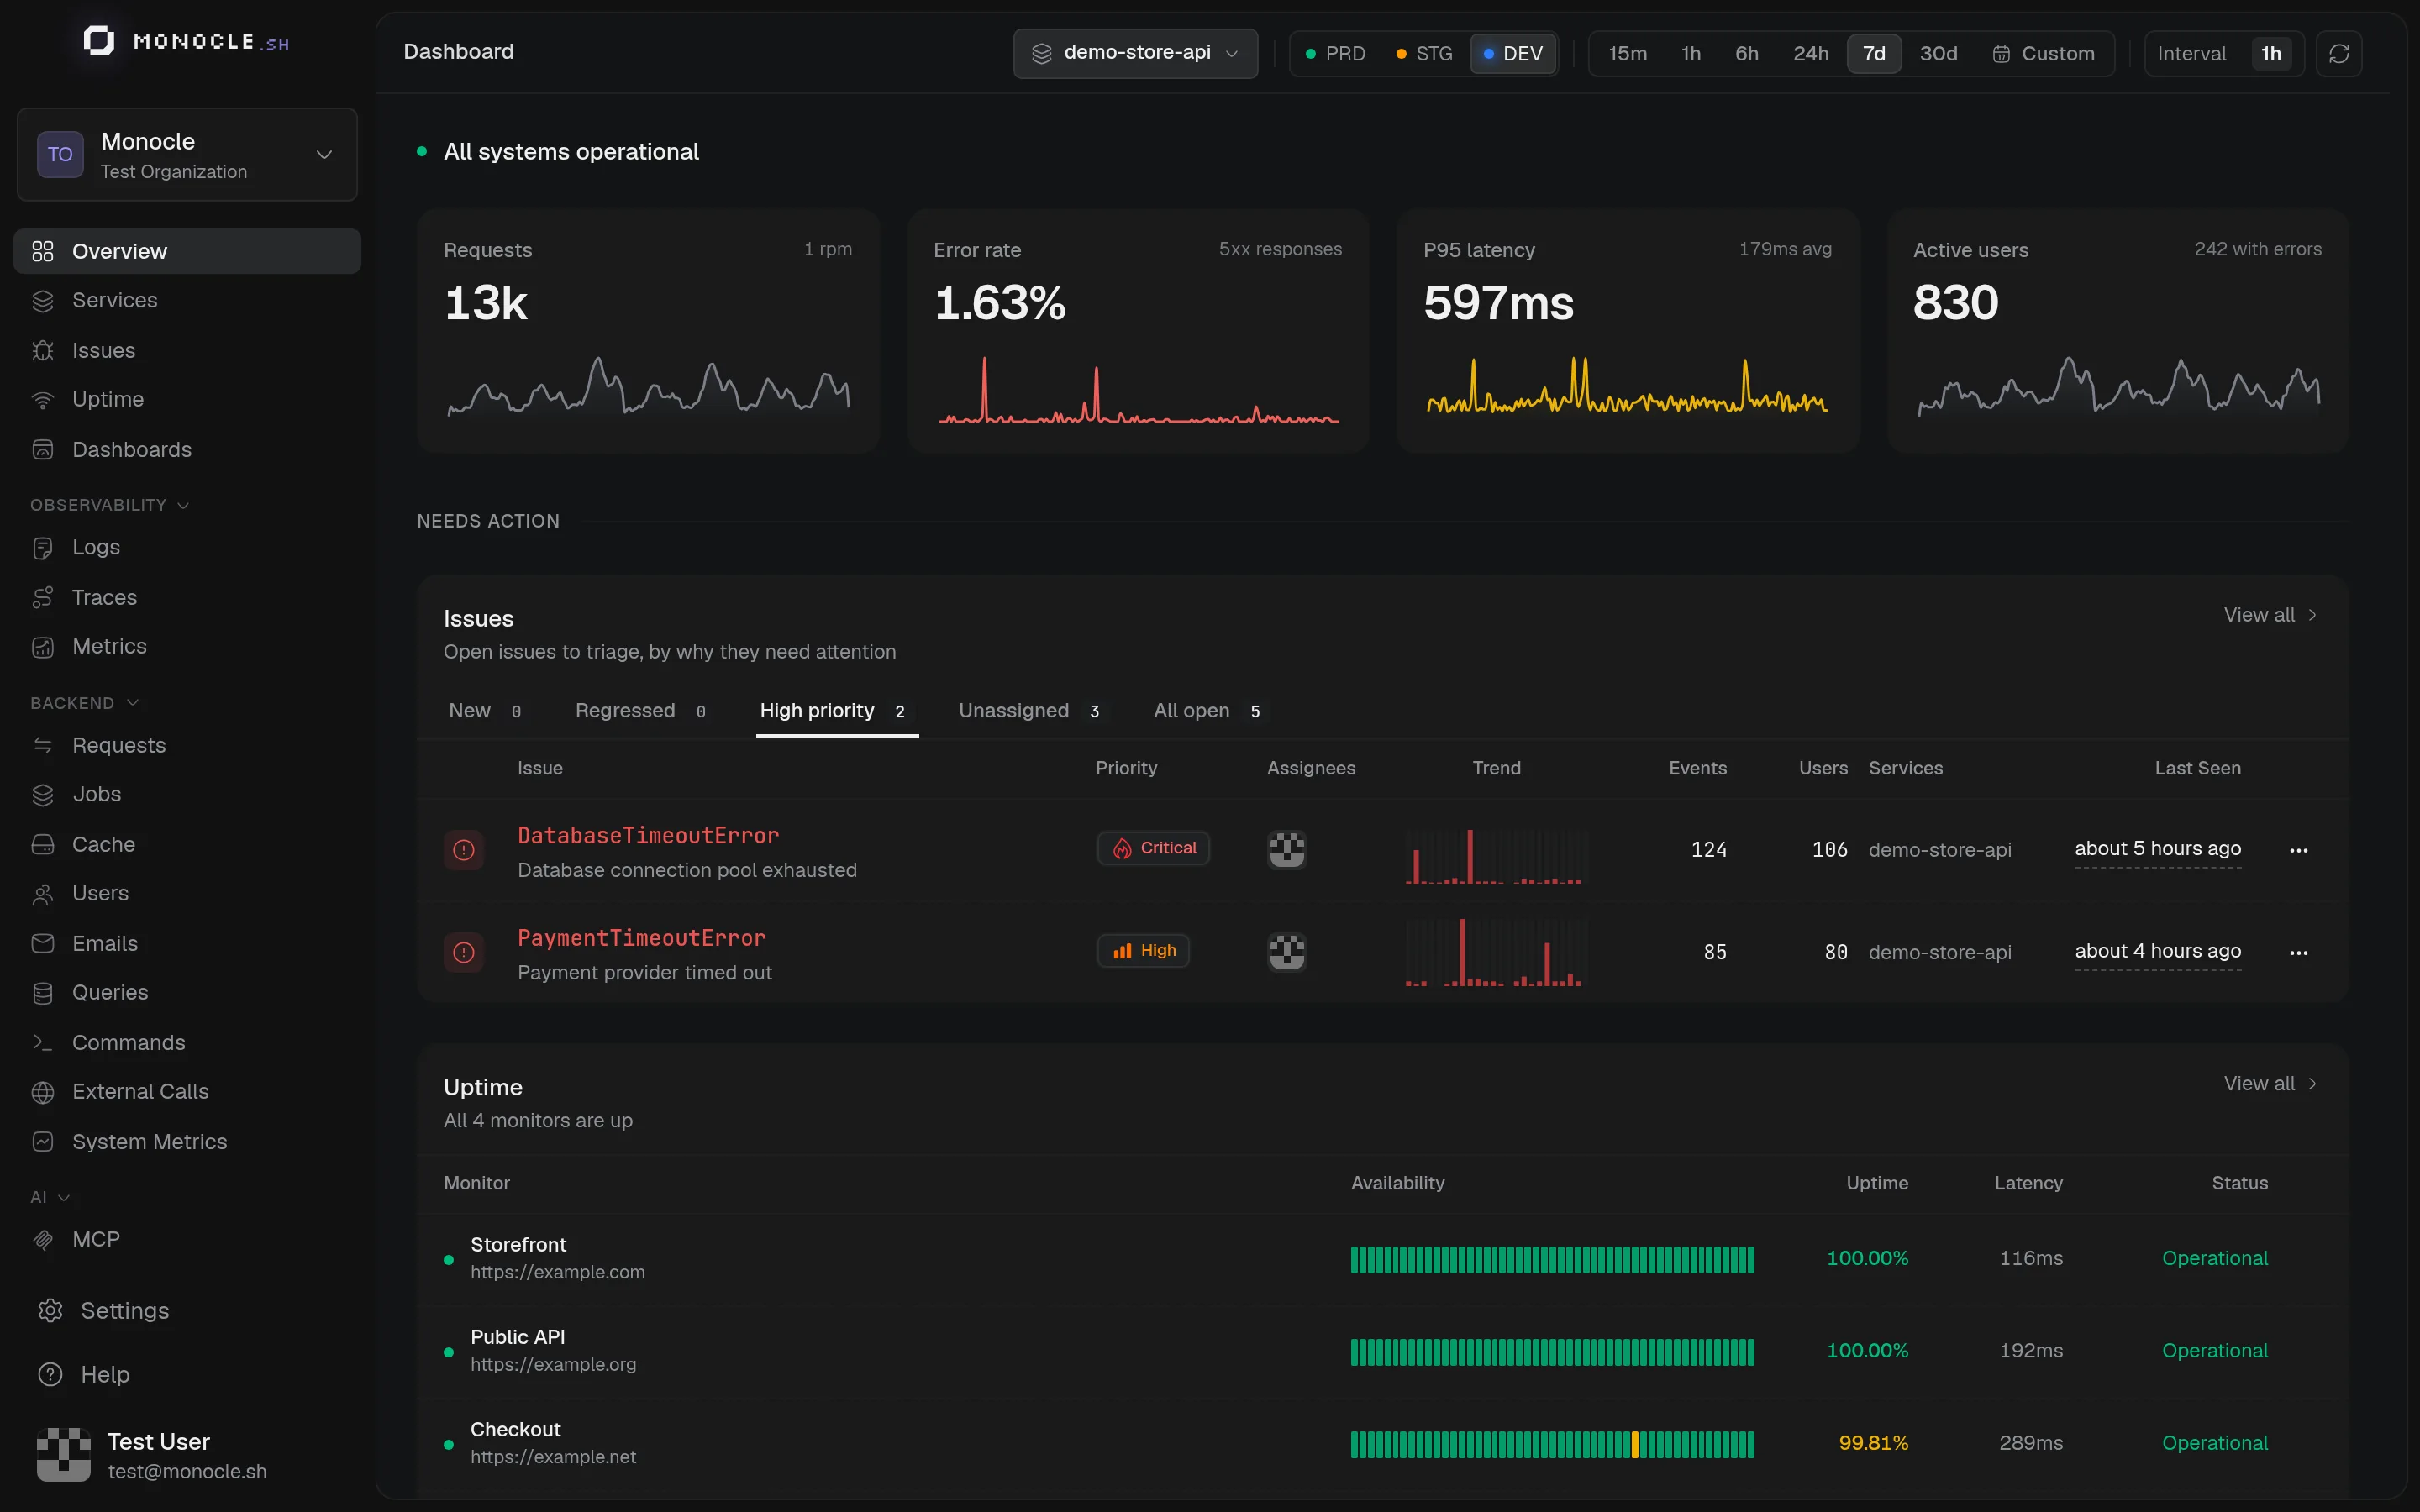The height and width of the screenshot is (1512, 2420).
Task: Click the External Calls globe icon
Action: pyautogui.click(x=42, y=1092)
